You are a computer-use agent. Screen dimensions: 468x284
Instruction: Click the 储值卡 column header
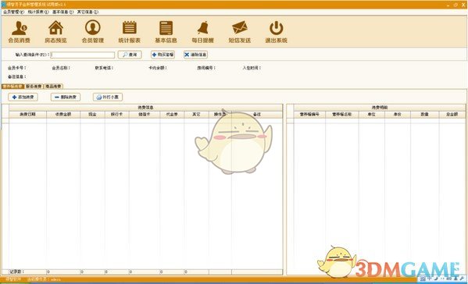tap(145, 114)
